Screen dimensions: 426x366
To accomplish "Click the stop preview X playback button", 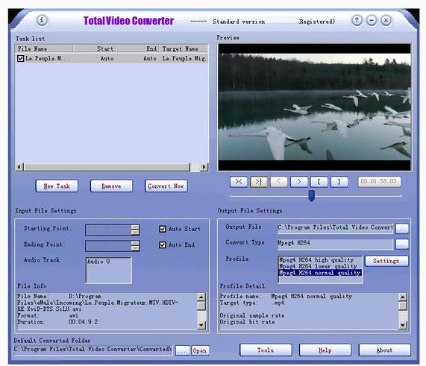I will (x=239, y=182).
